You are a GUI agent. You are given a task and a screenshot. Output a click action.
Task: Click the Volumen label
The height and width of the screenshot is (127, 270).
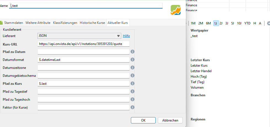tap(197, 88)
